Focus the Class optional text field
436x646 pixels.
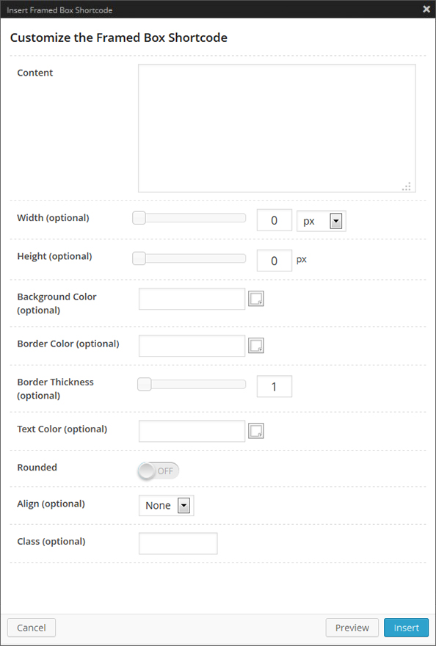178,543
